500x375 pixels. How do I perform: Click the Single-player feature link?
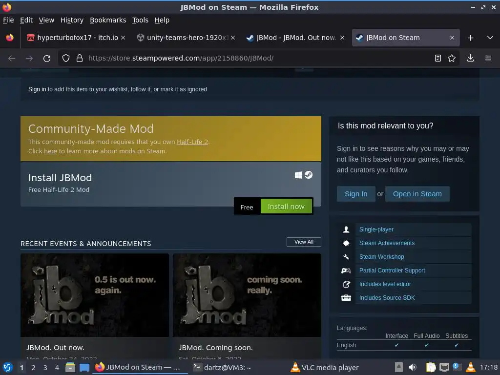coord(376,229)
